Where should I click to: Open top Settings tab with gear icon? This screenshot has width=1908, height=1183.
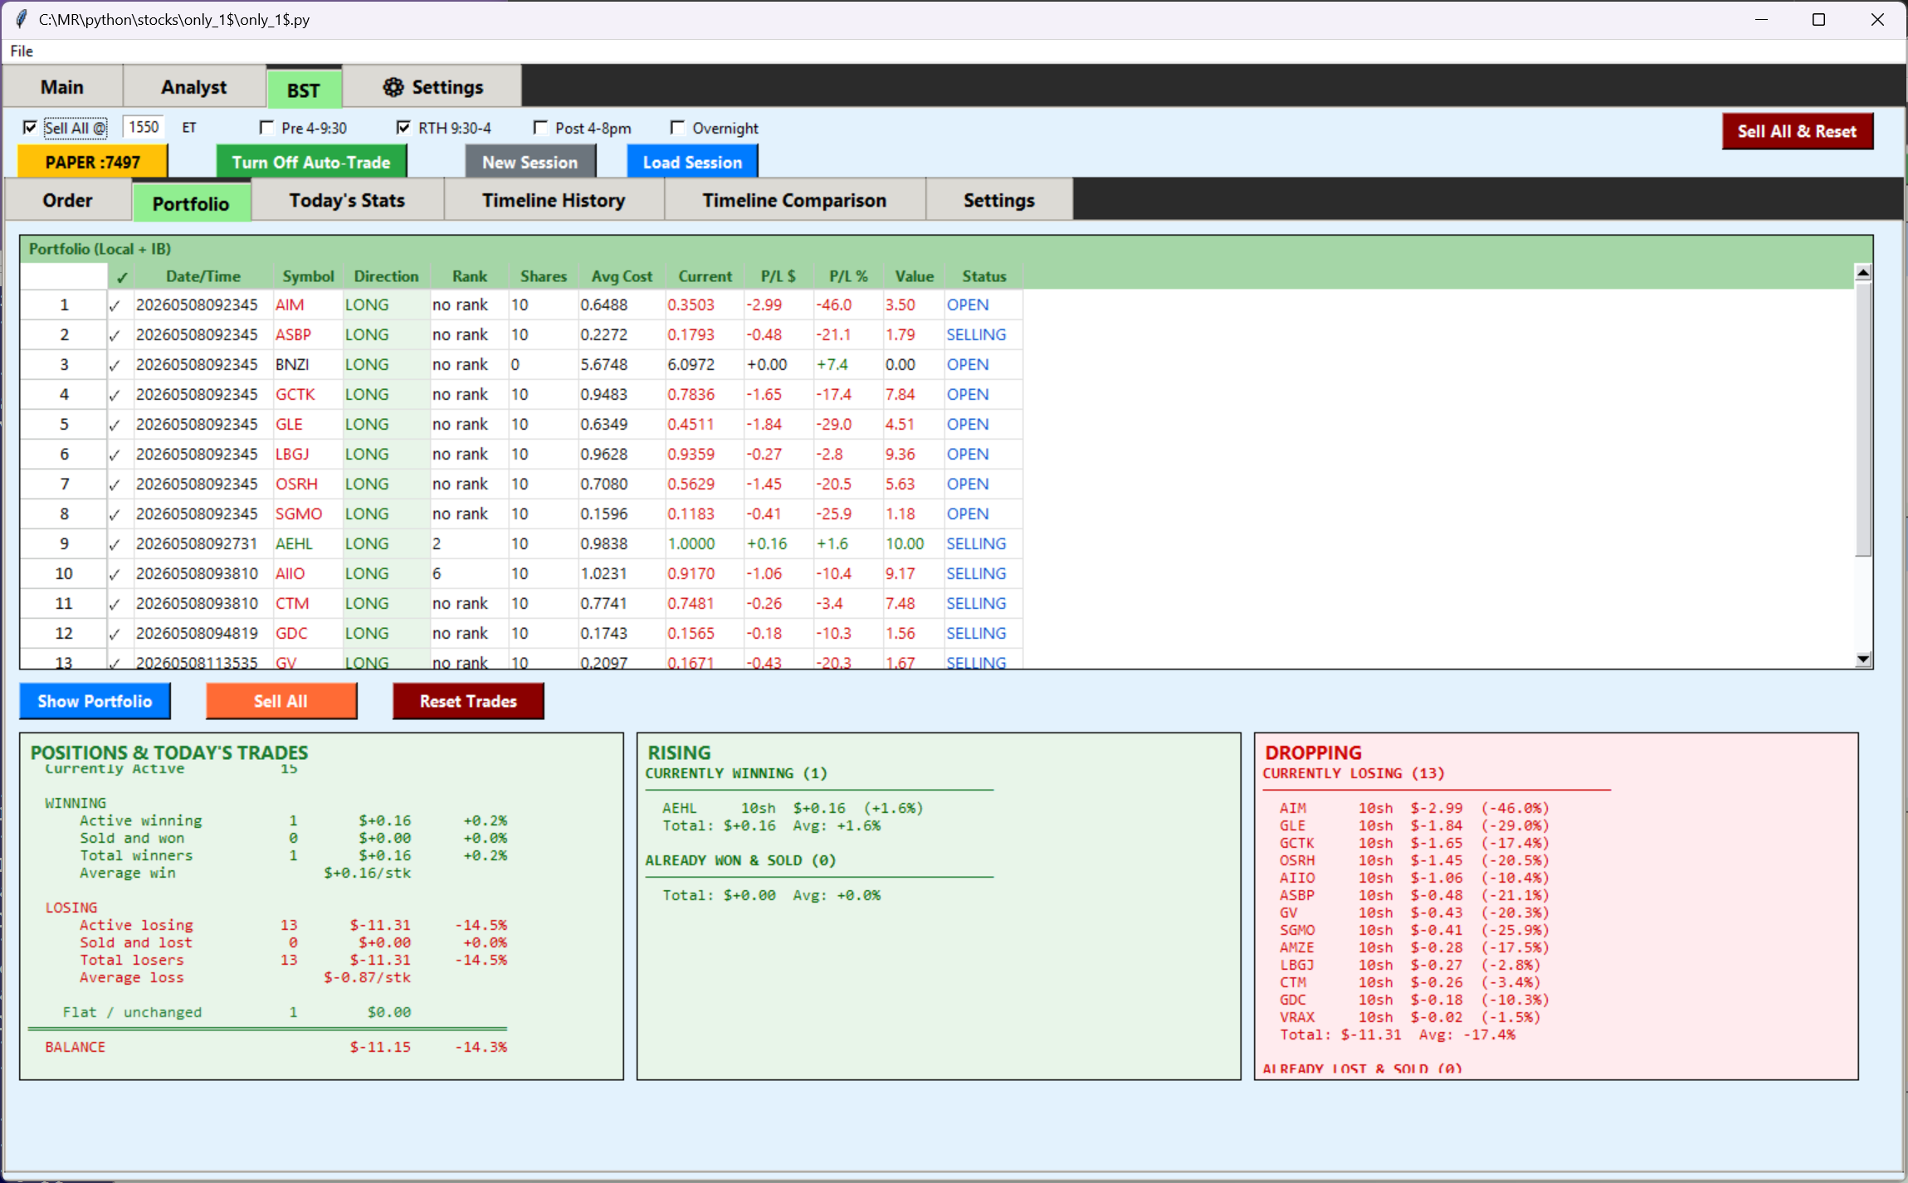432,87
